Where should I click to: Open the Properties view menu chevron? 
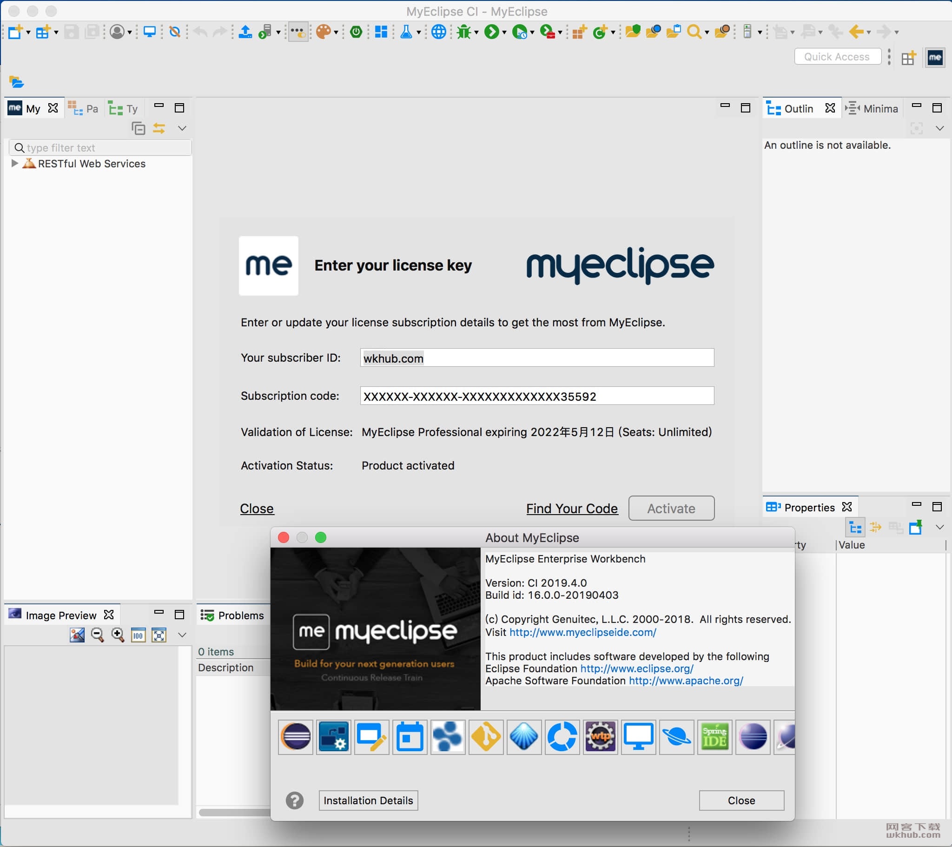[x=939, y=527]
